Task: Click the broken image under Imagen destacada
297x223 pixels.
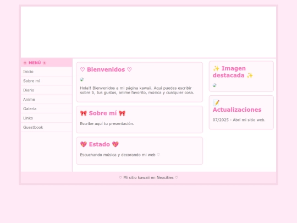Action: 215,85
